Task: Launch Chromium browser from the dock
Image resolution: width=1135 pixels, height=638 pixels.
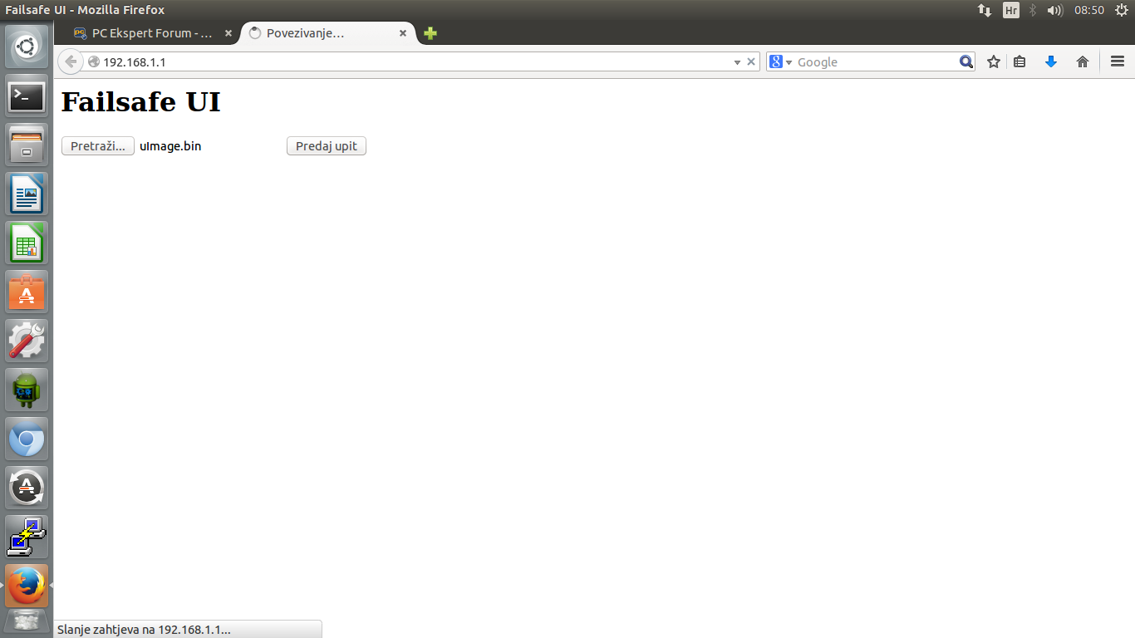Action: pyautogui.click(x=27, y=439)
